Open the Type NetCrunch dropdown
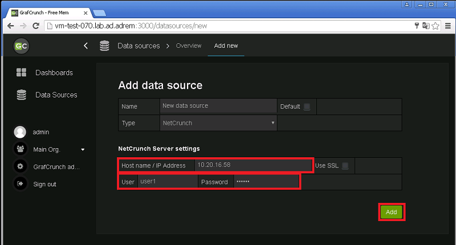 tap(218, 123)
